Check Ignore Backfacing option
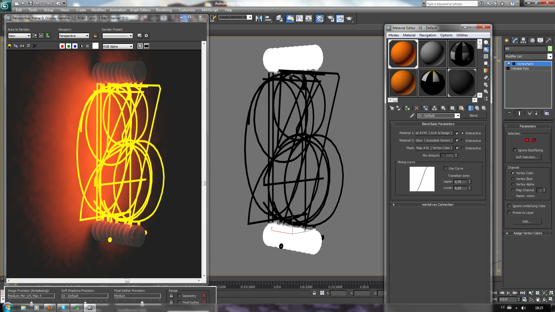 pos(515,150)
